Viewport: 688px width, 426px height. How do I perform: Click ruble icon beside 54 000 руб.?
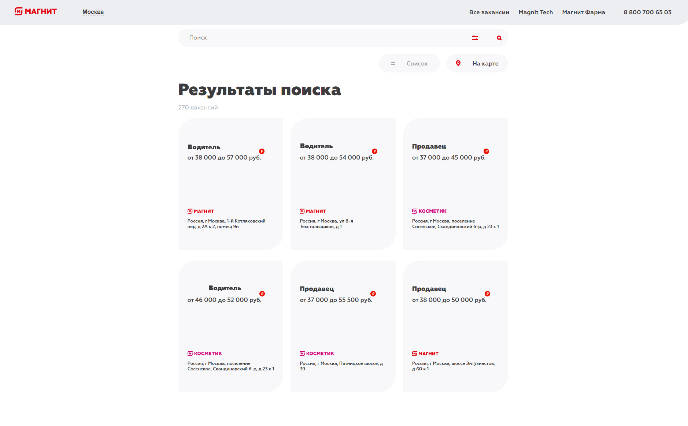(x=374, y=151)
